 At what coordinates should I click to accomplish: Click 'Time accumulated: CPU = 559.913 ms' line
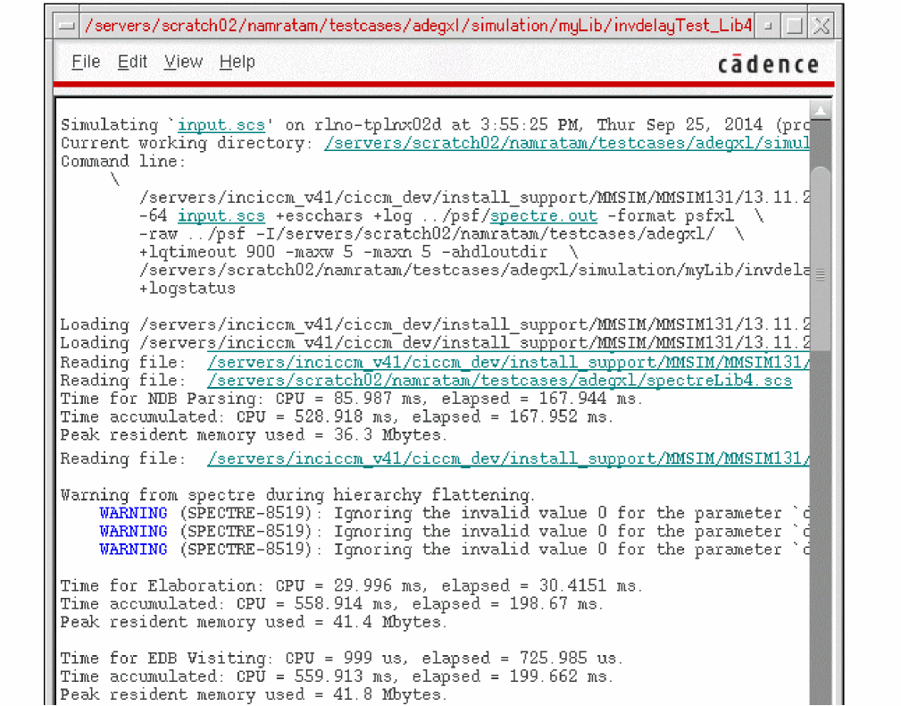(337, 677)
